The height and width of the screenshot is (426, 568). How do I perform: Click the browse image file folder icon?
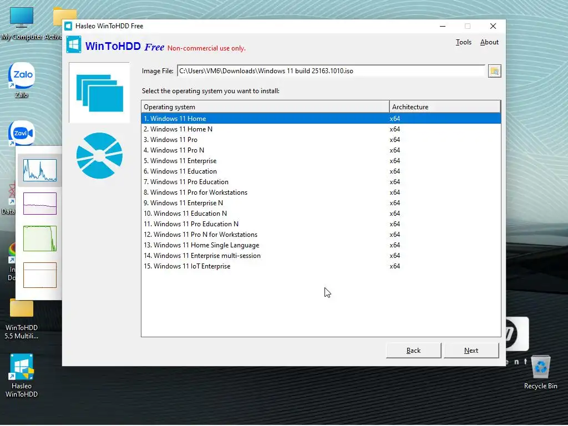tap(494, 71)
